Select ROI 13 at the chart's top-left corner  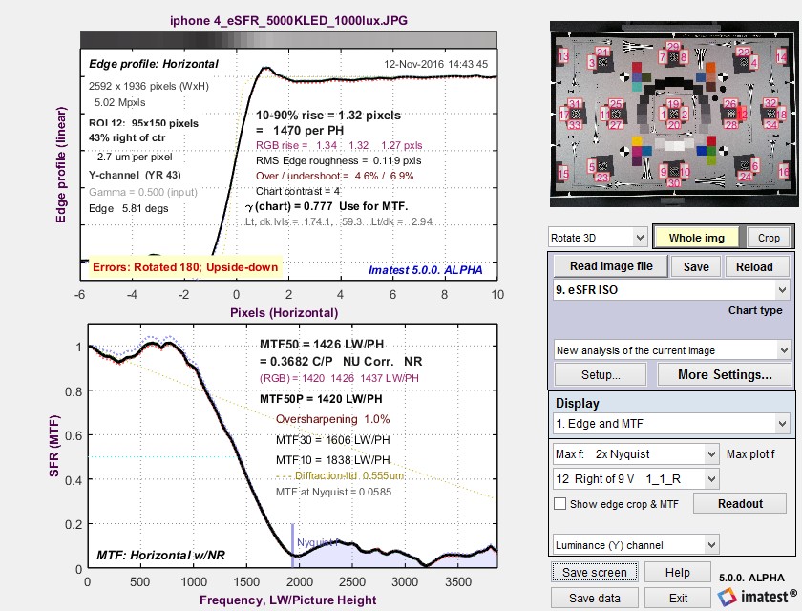pyautogui.click(x=563, y=55)
